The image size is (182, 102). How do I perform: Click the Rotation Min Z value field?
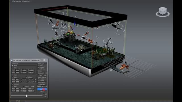31,89
